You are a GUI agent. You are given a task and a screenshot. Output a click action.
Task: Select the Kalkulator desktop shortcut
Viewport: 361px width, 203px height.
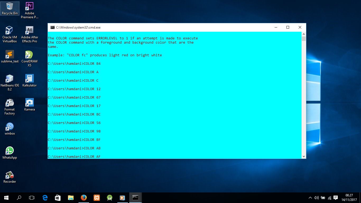[30, 81]
